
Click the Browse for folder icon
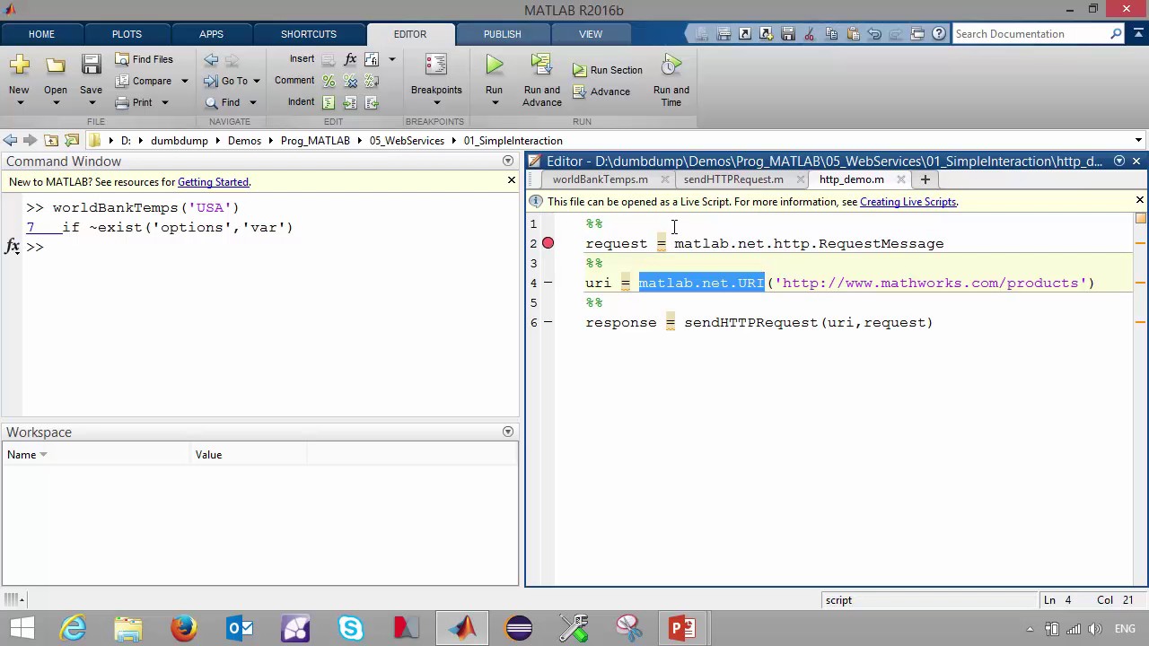click(72, 141)
